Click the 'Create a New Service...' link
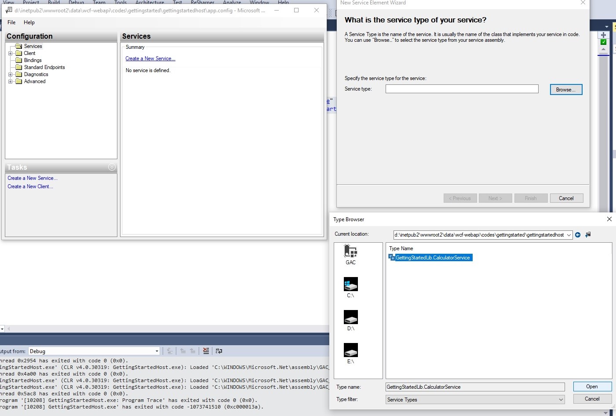 tap(150, 58)
